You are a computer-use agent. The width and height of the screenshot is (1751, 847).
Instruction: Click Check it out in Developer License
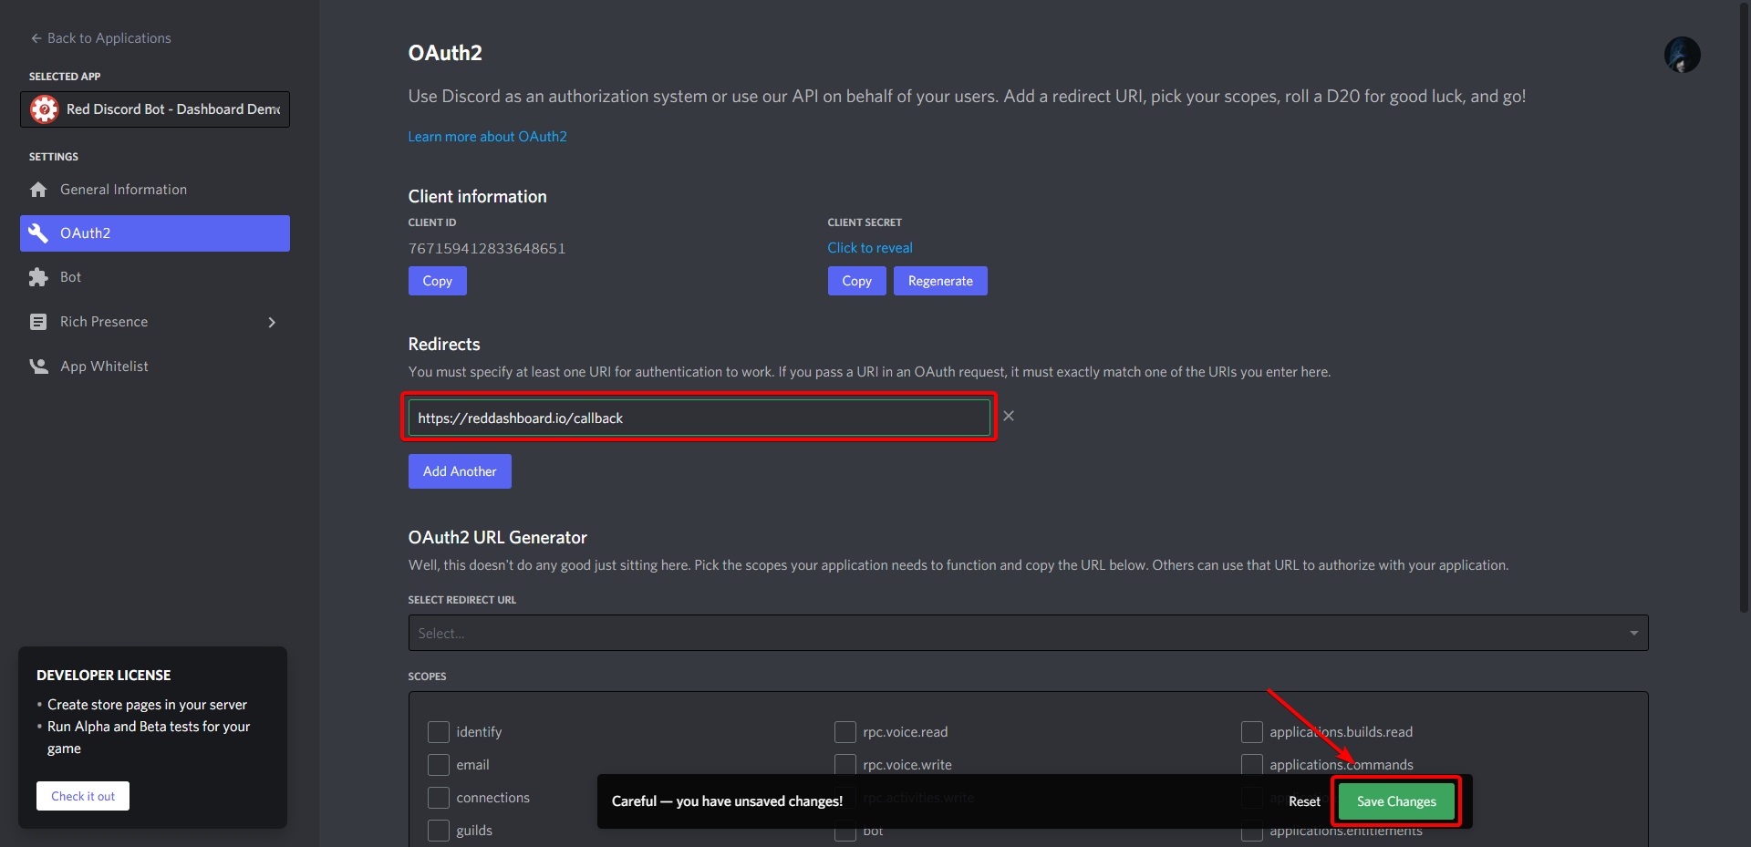coord(83,796)
